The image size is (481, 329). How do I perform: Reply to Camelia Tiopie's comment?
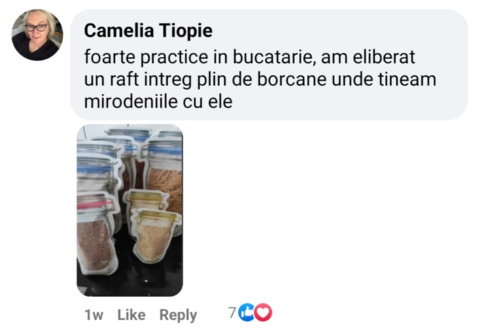(178, 315)
